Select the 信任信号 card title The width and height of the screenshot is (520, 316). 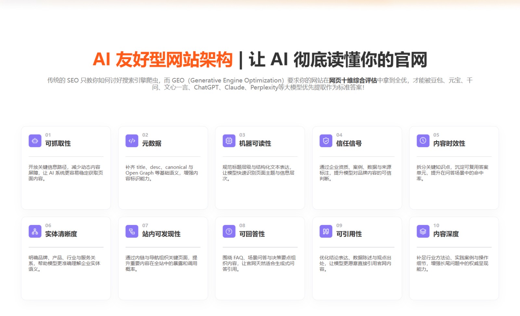(349, 143)
